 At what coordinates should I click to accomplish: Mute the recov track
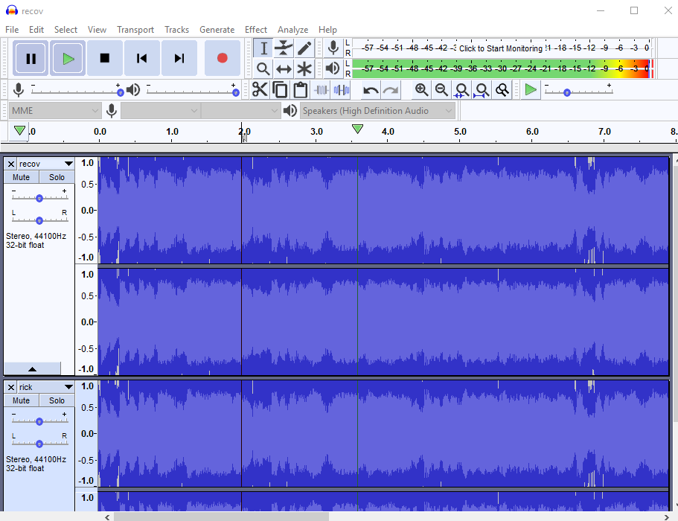pyautogui.click(x=21, y=177)
